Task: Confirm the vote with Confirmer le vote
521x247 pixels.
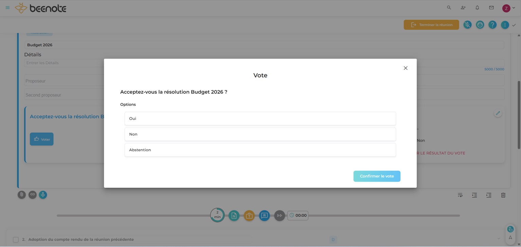Action: point(377,176)
